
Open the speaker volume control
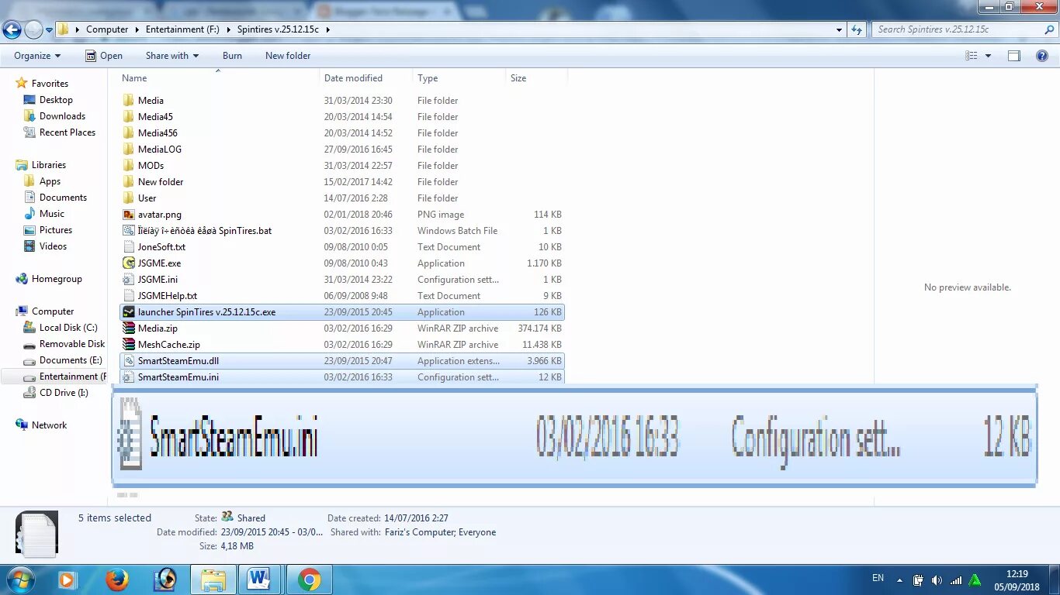click(936, 579)
